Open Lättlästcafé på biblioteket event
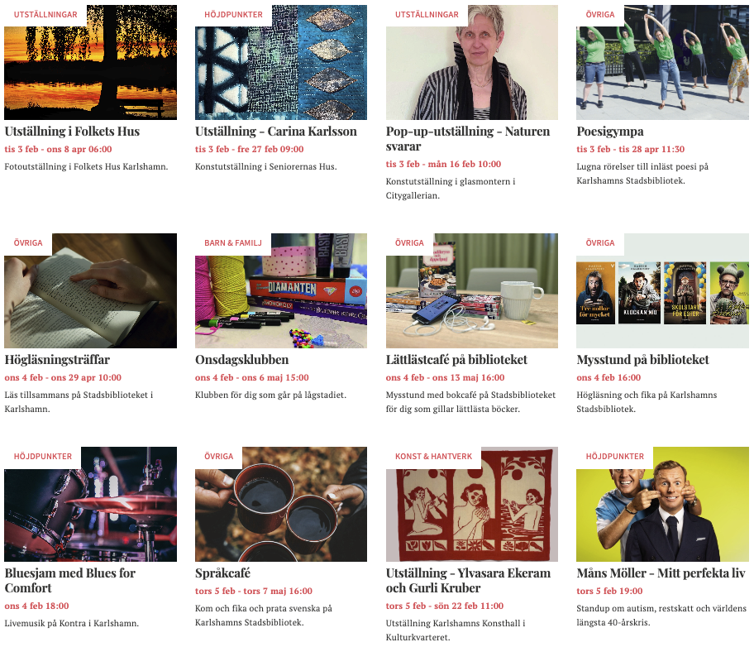 click(456, 360)
